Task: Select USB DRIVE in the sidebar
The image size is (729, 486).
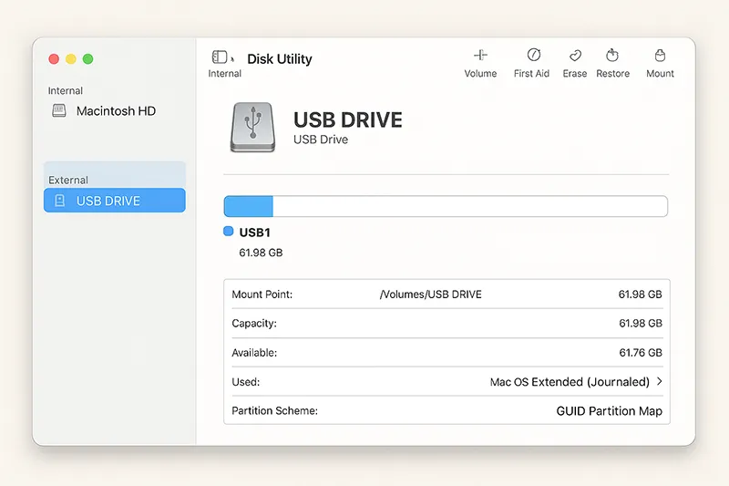Action: pyautogui.click(x=108, y=201)
